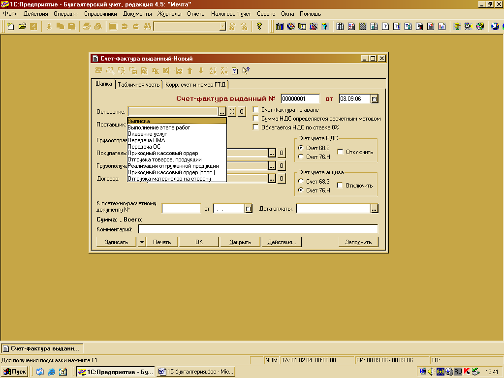
Task: Switch to 1С бухгалтерия.doc taskbar window
Action: click(x=196, y=372)
